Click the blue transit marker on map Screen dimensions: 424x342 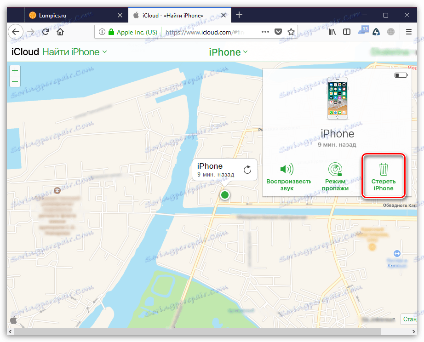click(397, 253)
